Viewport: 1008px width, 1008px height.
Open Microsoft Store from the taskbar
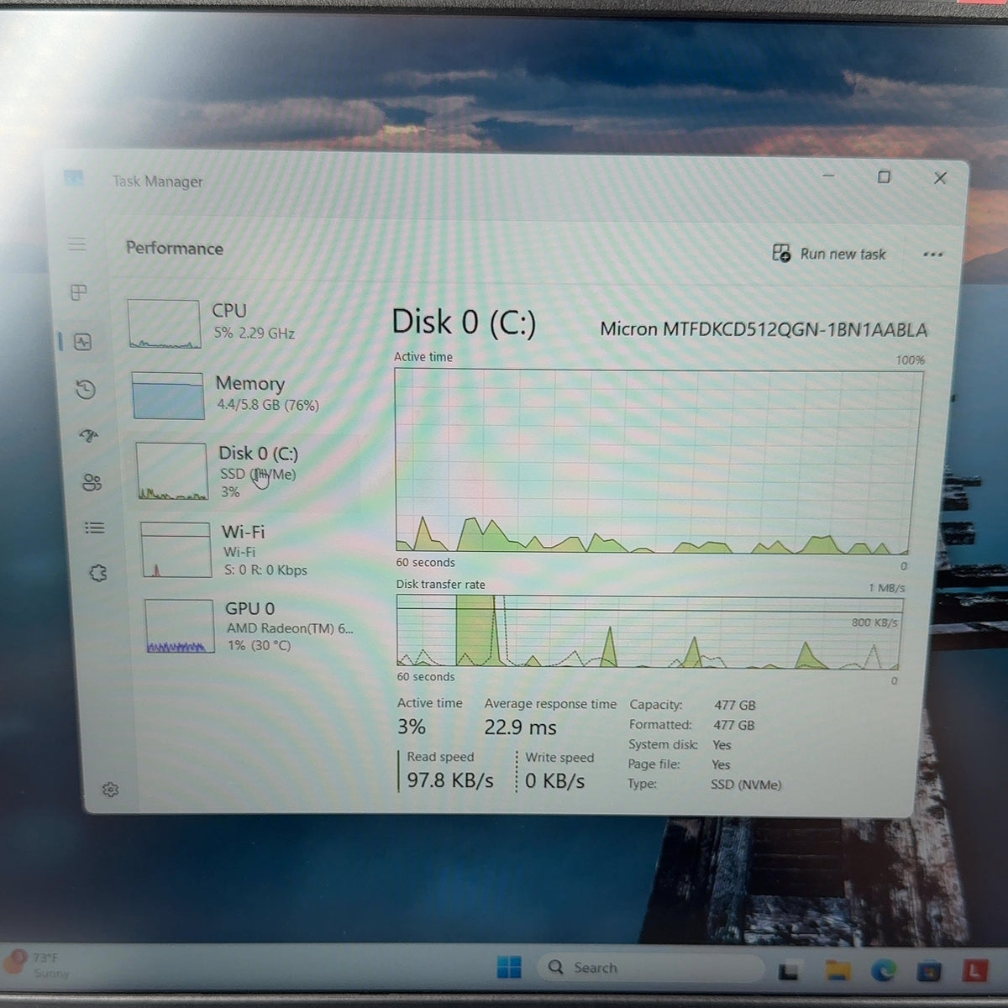(x=928, y=971)
